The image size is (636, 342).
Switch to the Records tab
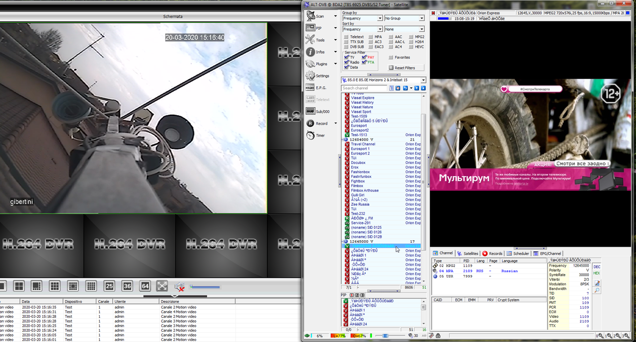(x=492, y=253)
